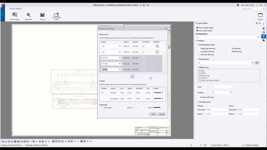Click the Add tables ribbon icon
Screen dimensions: 267x150
pos(29,15)
